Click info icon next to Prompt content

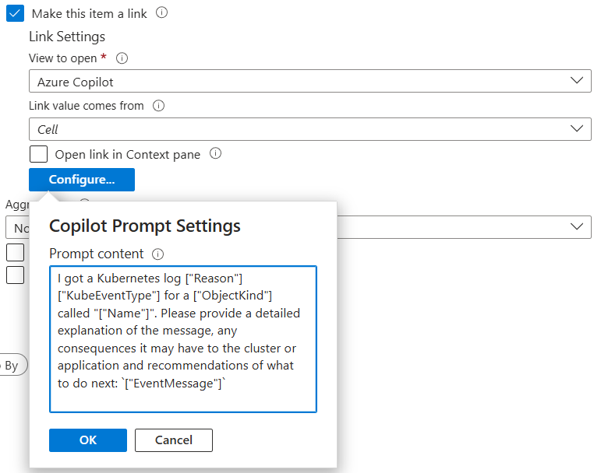pyautogui.click(x=158, y=254)
